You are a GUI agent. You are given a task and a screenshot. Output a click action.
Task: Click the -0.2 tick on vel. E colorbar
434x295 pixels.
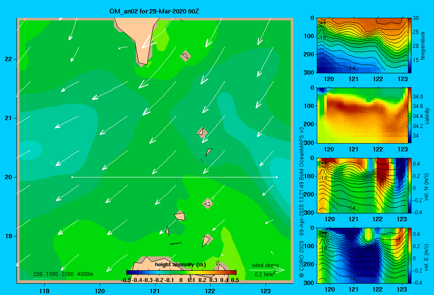coord(417,271)
